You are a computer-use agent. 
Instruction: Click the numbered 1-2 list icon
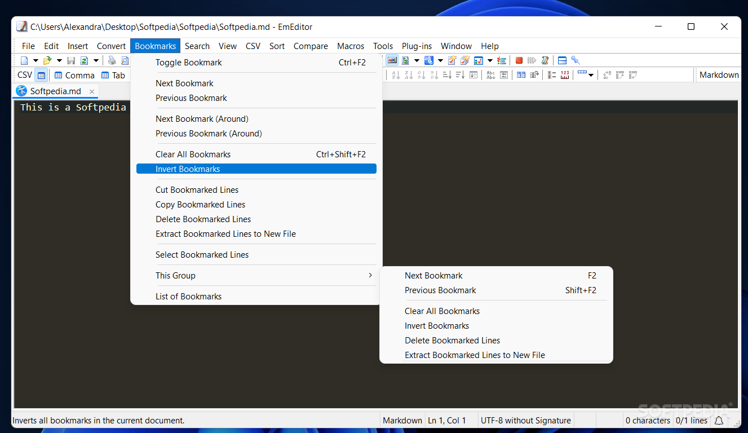(x=551, y=75)
